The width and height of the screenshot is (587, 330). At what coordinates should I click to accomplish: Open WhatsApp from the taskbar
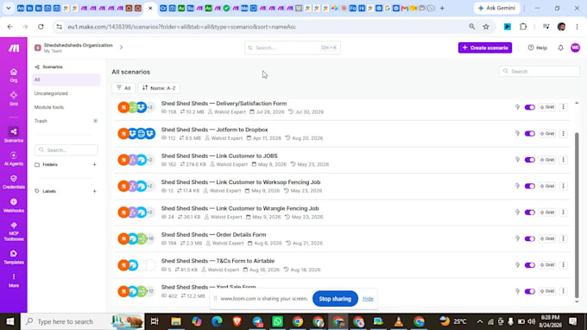click(x=277, y=321)
